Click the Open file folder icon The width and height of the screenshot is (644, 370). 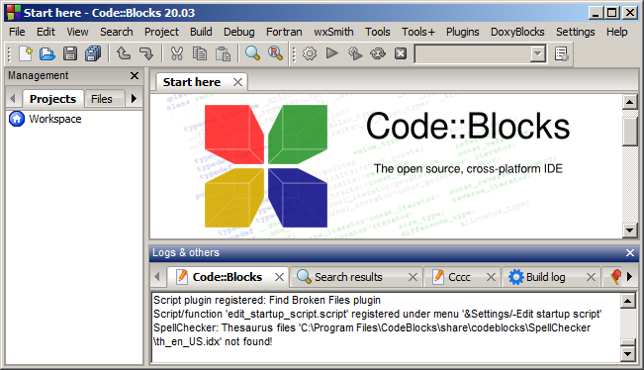[47, 53]
